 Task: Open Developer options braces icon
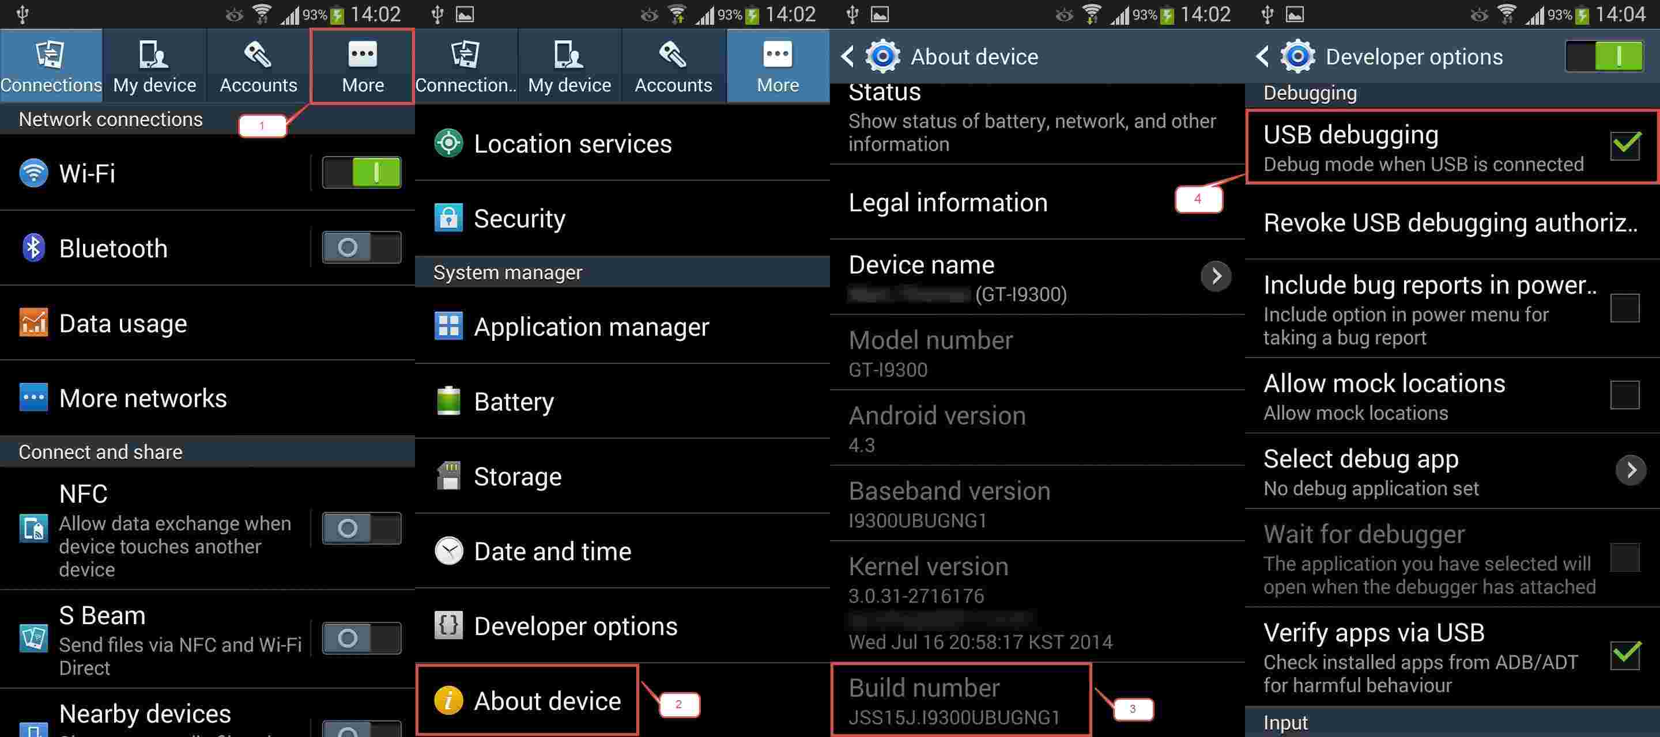pos(448,625)
